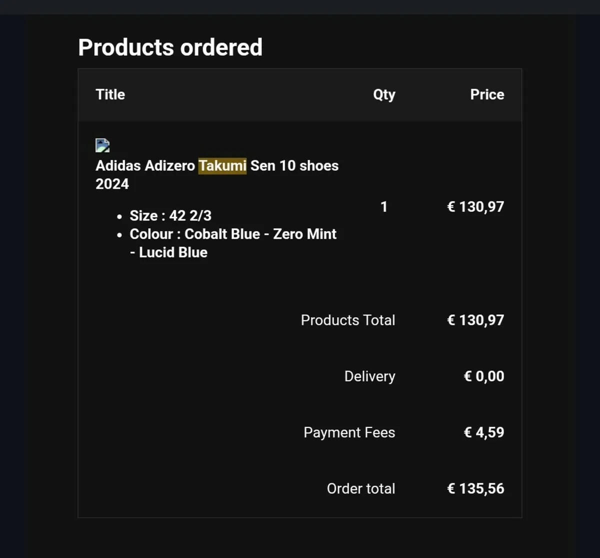Viewport: 600px width, 558px height.
Task: Click the Price column header
Action: (x=487, y=95)
